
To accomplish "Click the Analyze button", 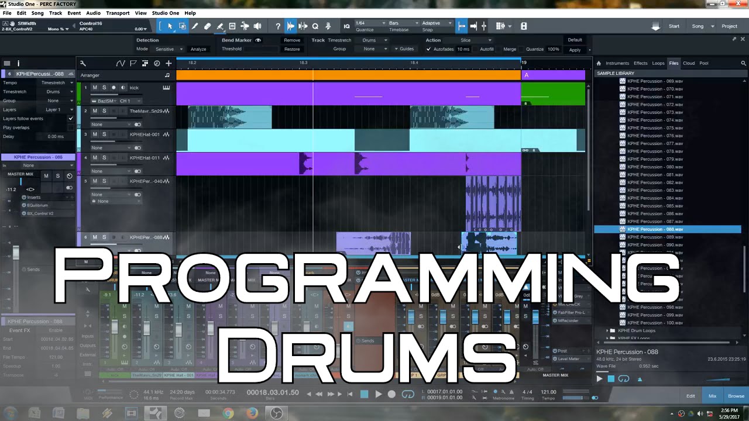I will 198,49.
